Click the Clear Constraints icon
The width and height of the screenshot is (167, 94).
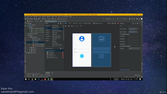point(75,26)
